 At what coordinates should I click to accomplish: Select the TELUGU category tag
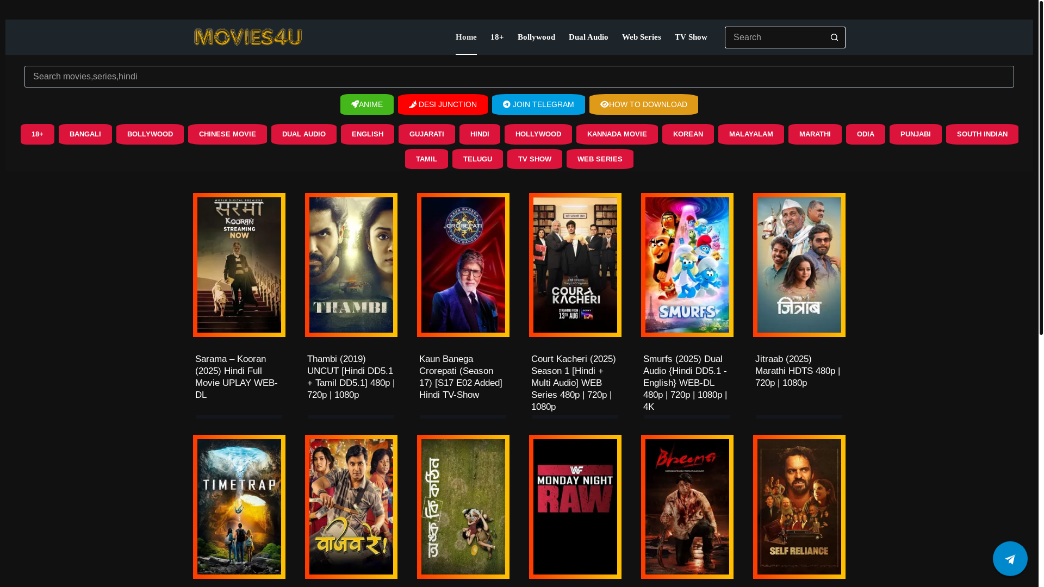(x=477, y=159)
